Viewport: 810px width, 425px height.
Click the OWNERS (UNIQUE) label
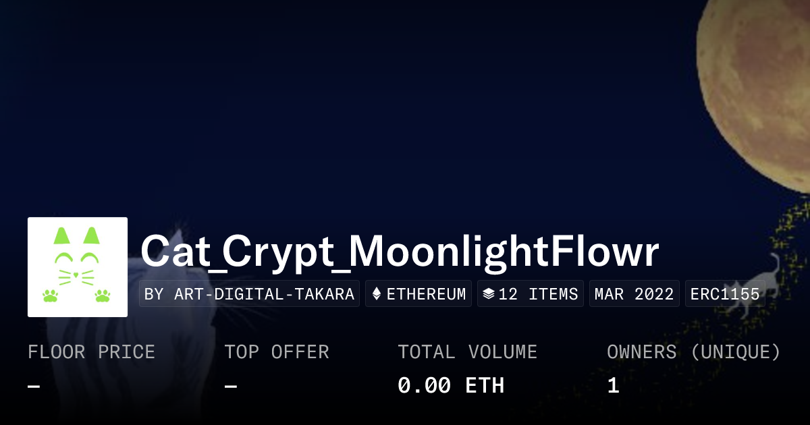pos(693,352)
